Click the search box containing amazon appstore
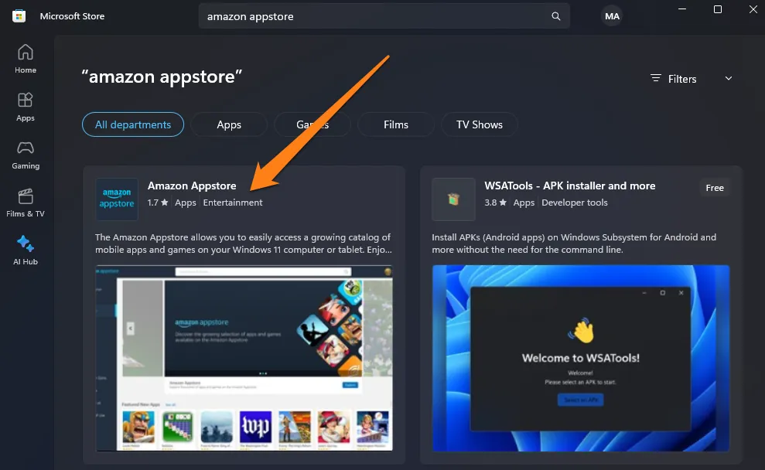The width and height of the screenshot is (765, 470). (x=384, y=16)
